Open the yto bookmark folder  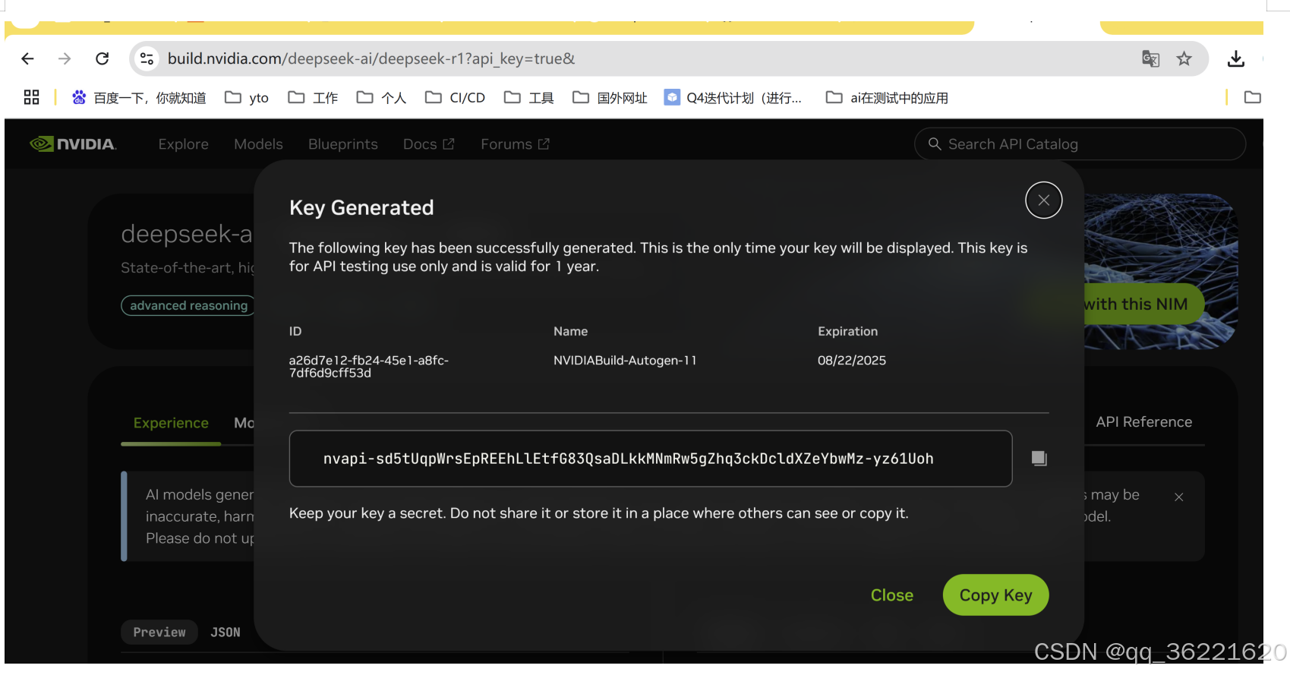click(x=247, y=98)
